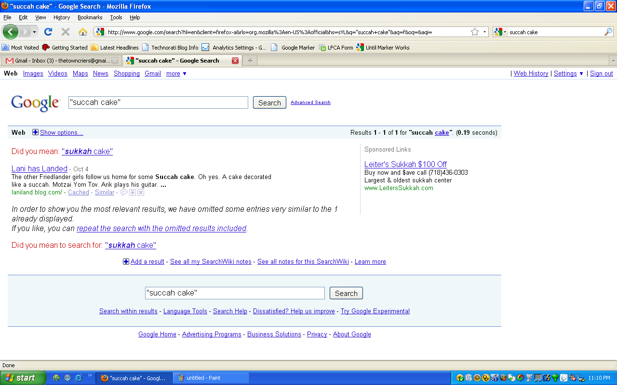
Task: Open the Getting Started bookmark
Action: coord(65,48)
